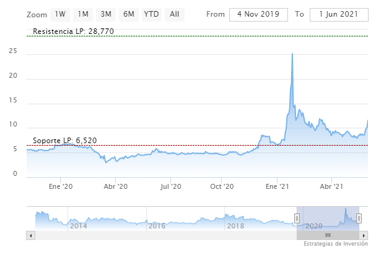Show All historical data

(175, 14)
